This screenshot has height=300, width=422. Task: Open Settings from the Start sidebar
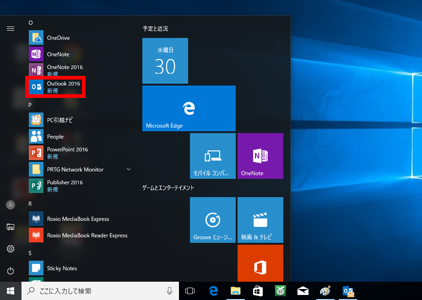click(x=10, y=249)
